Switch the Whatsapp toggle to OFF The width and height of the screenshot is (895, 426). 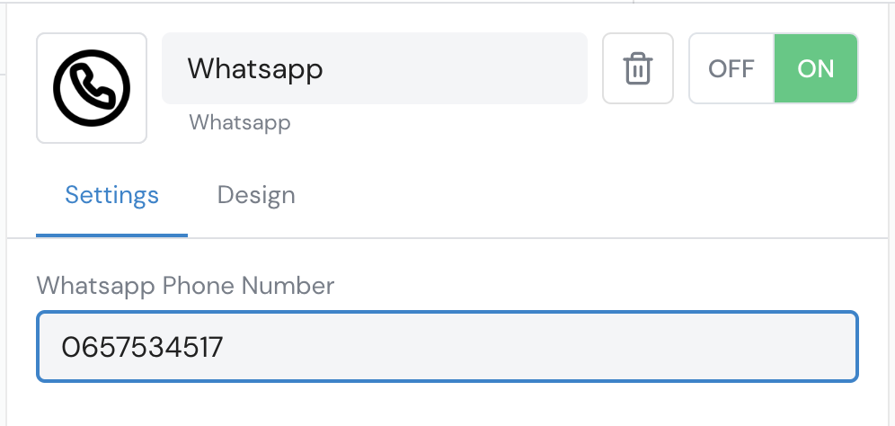pos(731,68)
